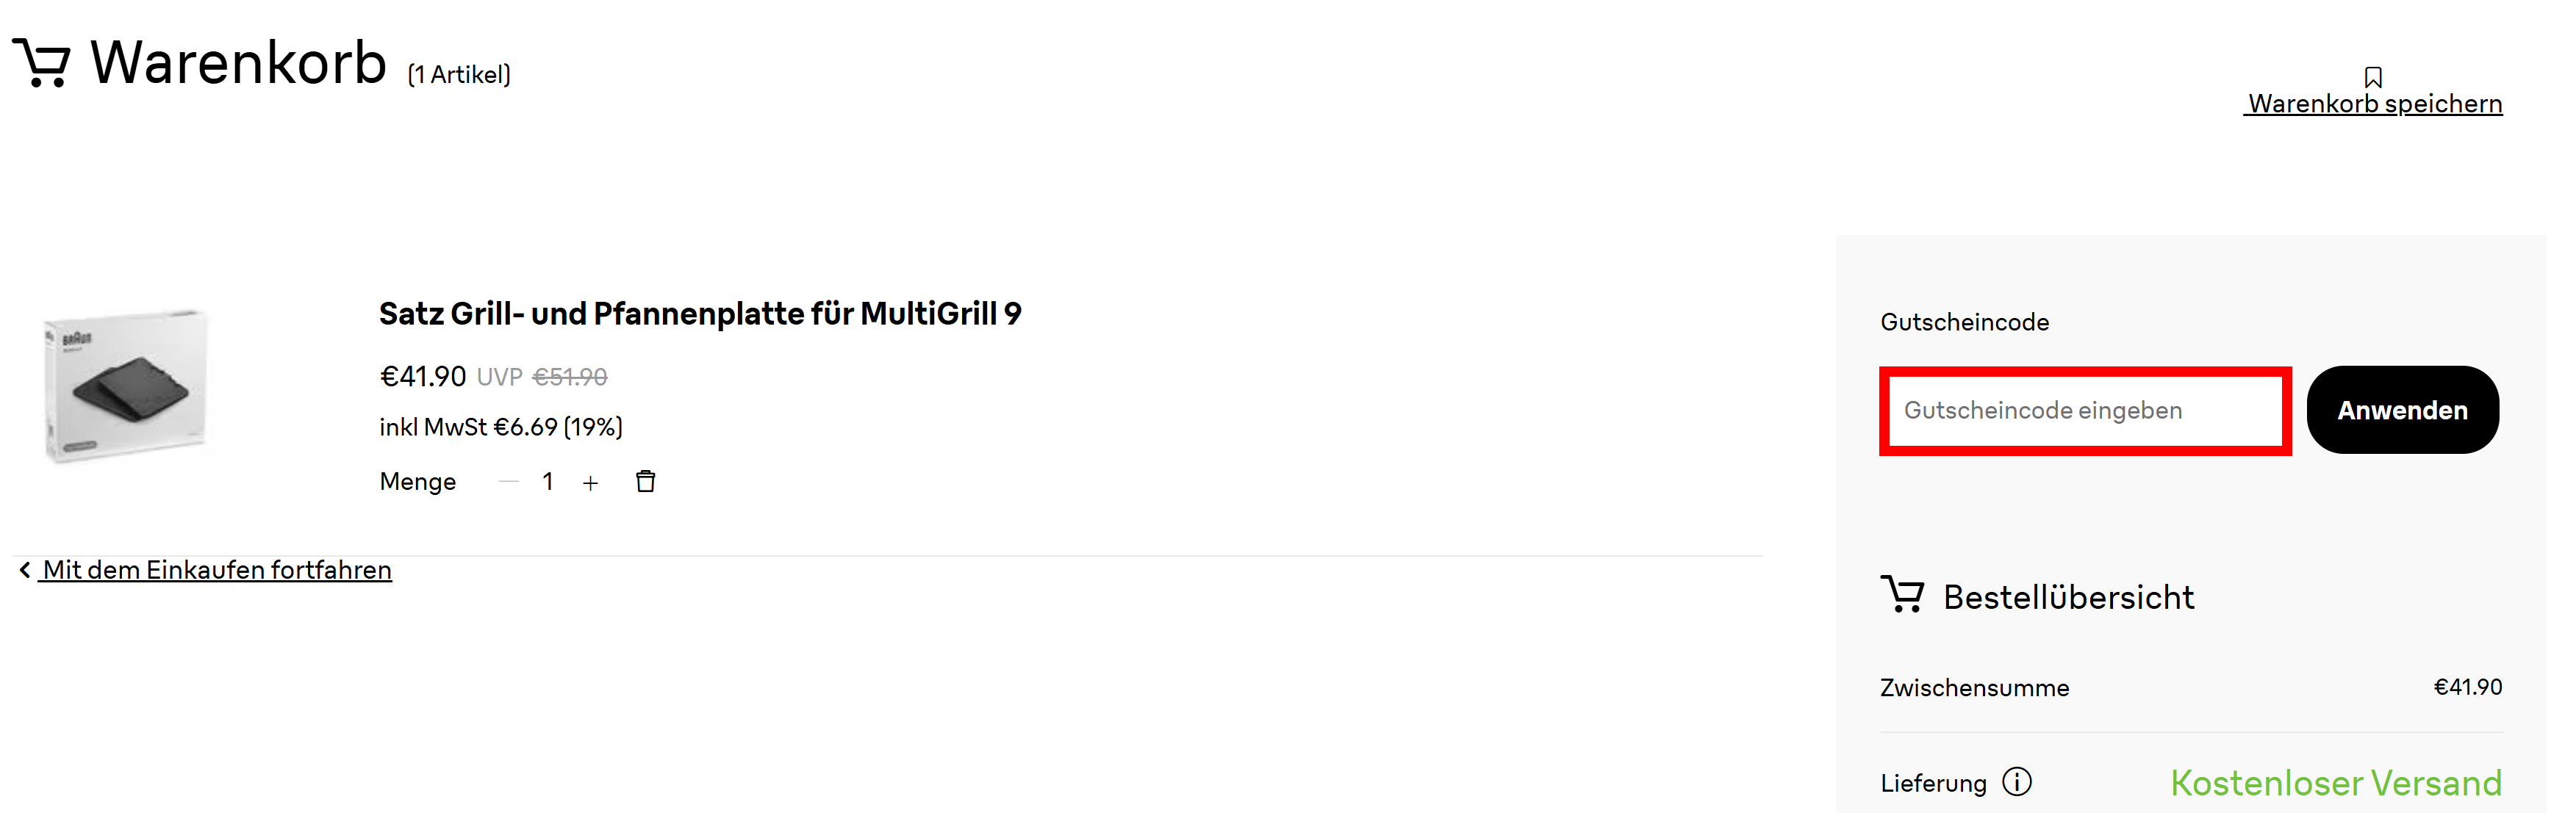This screenshot has height=813, width=2576.
Task: Open the Warenkorb speichern link
Action: point(2375,104)
